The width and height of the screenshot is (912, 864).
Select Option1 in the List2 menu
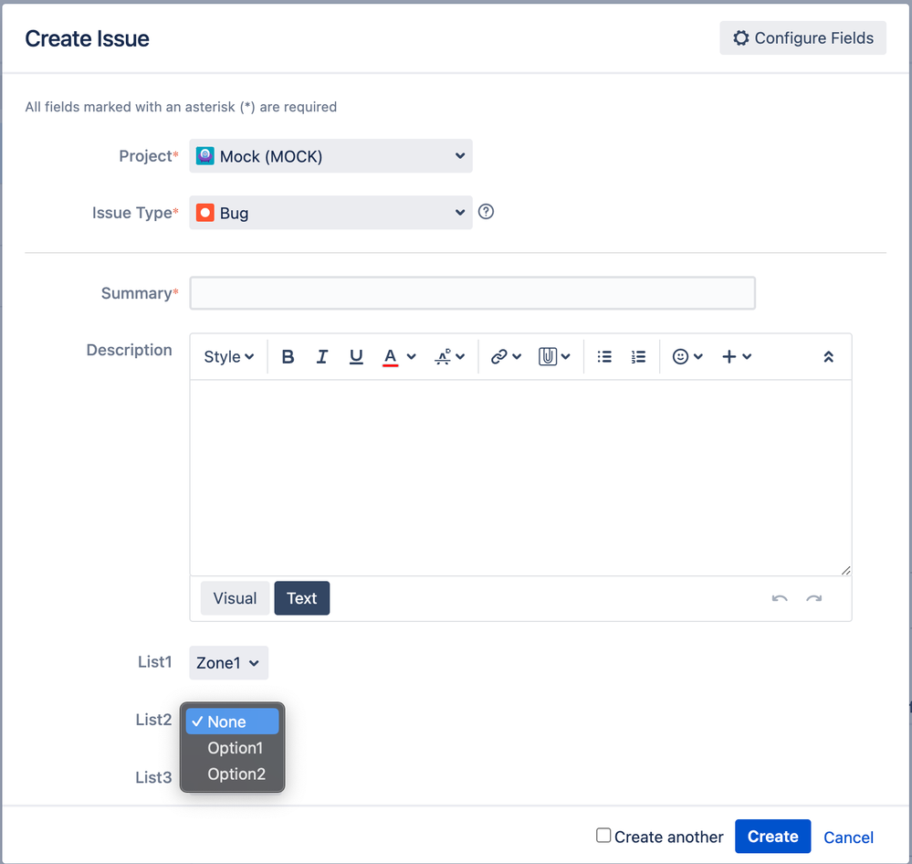tap(232, 748)
